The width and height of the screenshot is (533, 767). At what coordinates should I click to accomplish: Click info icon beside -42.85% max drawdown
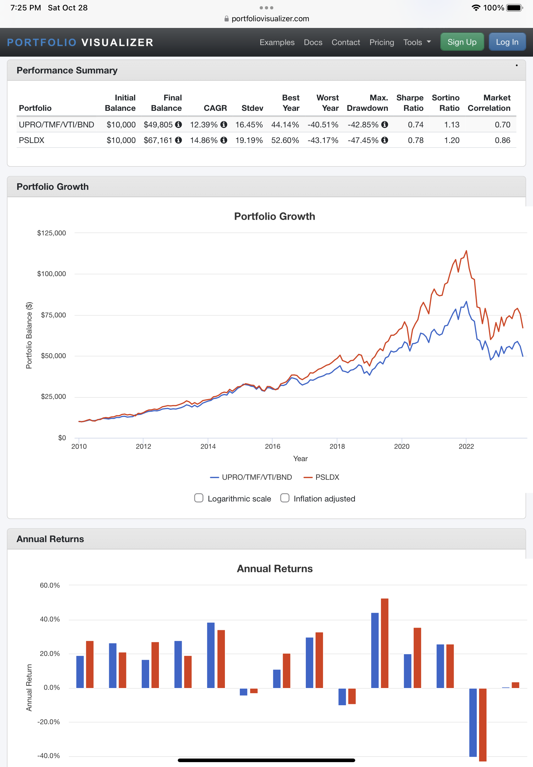385,124
